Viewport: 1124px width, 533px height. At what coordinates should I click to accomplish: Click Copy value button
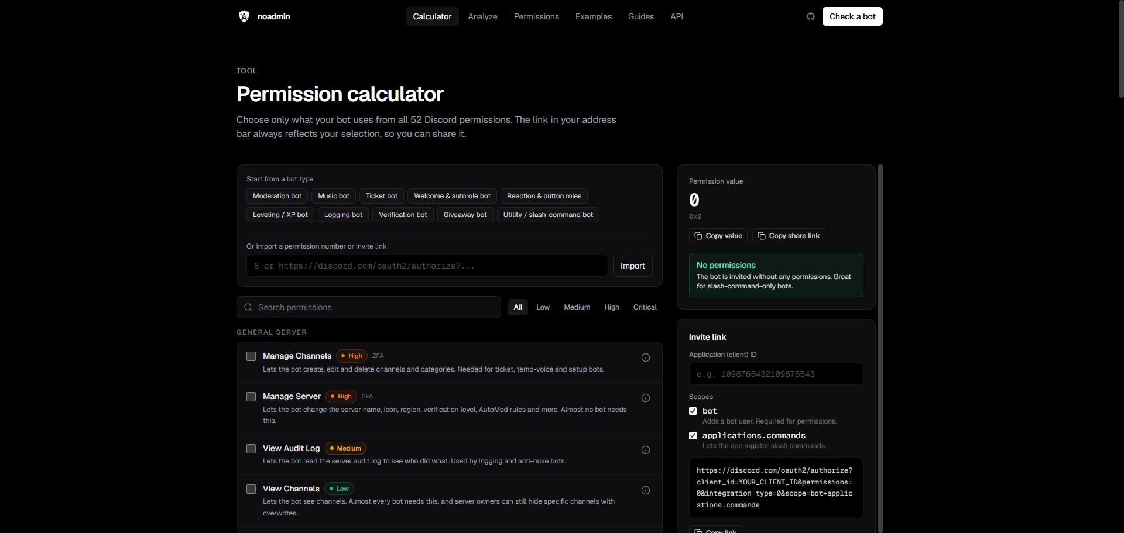[718, 236]
